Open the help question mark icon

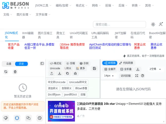[142, 76]
